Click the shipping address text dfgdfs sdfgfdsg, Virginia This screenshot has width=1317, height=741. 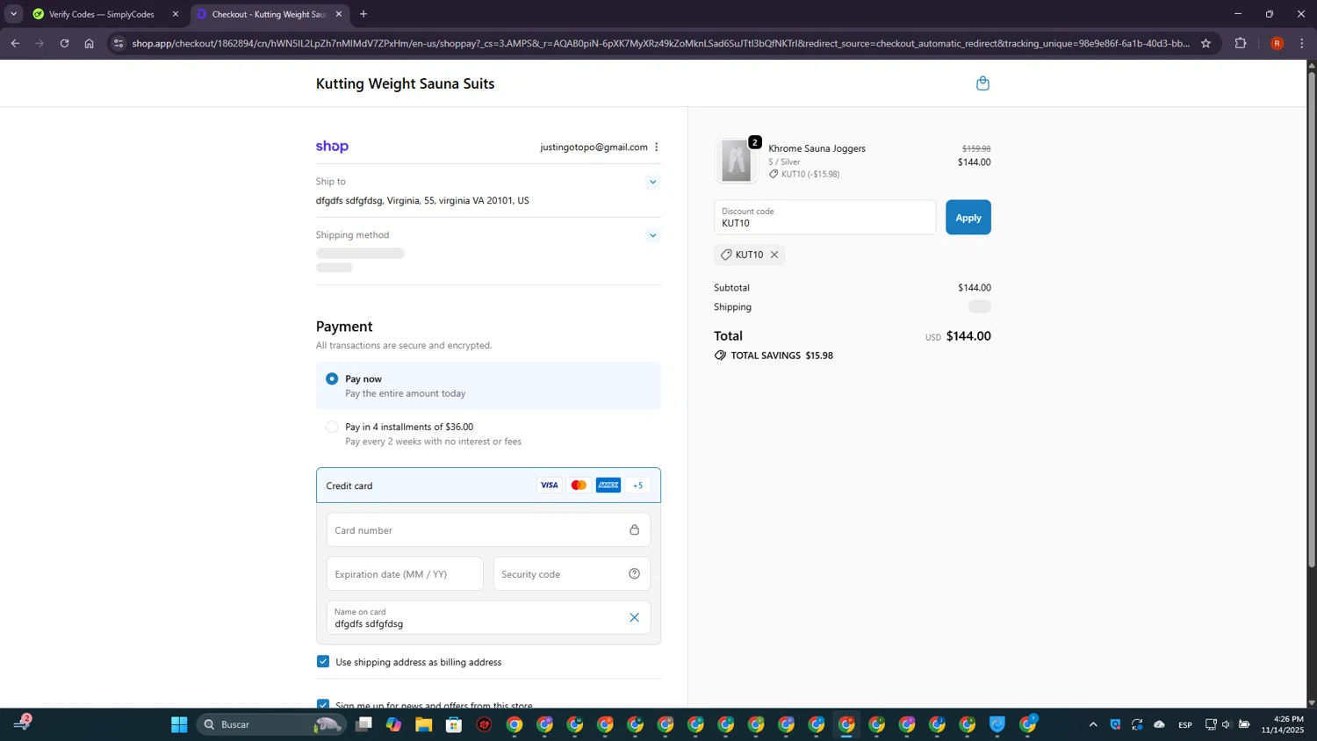click(422, 201)
